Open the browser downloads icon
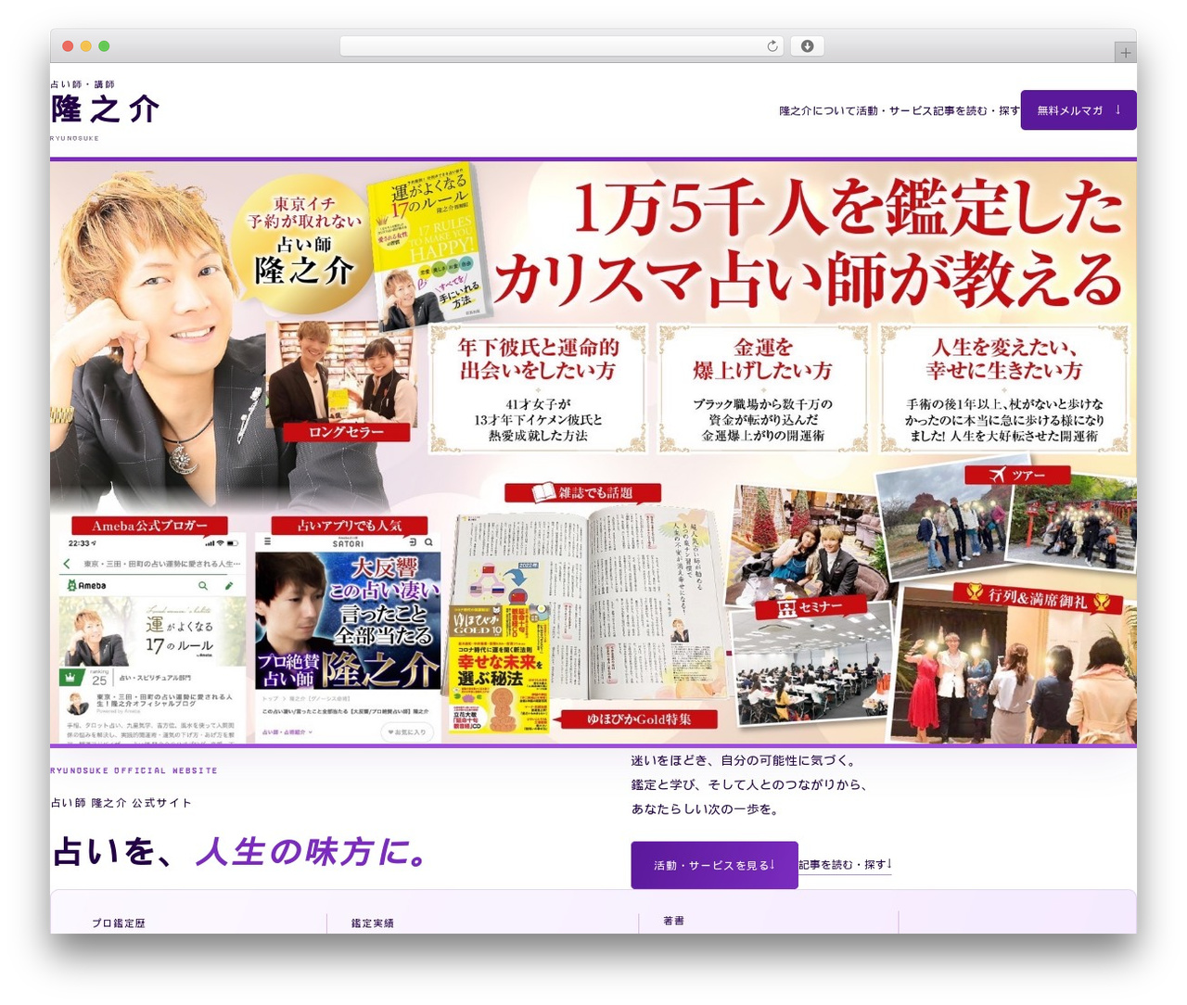Viewport: 1187px width, 1005px height. pos(807,46)
